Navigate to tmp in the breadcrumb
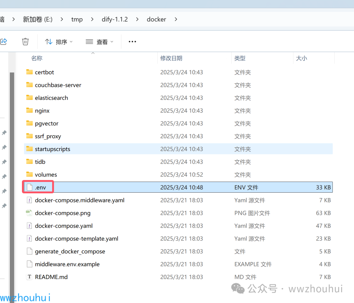Image resolution: width=354 pixels, height=303 pixels. coord(77,19)
